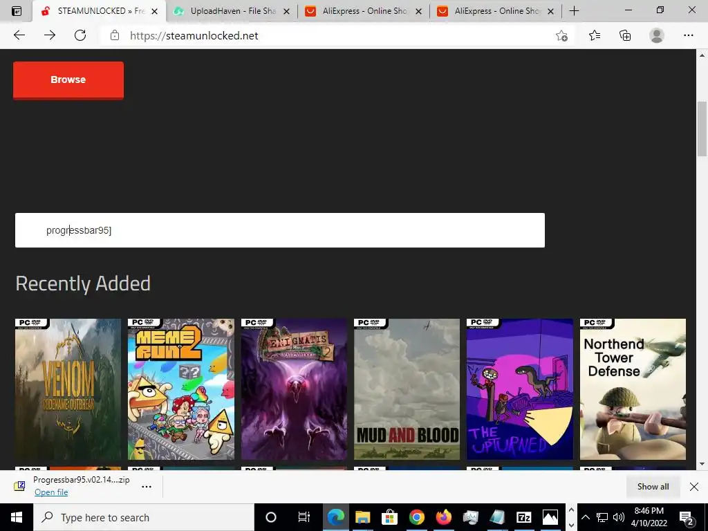View site info via the address bar lock icon

click(x=115, y=35)
